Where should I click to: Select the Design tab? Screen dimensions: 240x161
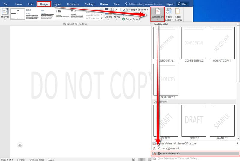pyautogui.click(x=44, y=4)
